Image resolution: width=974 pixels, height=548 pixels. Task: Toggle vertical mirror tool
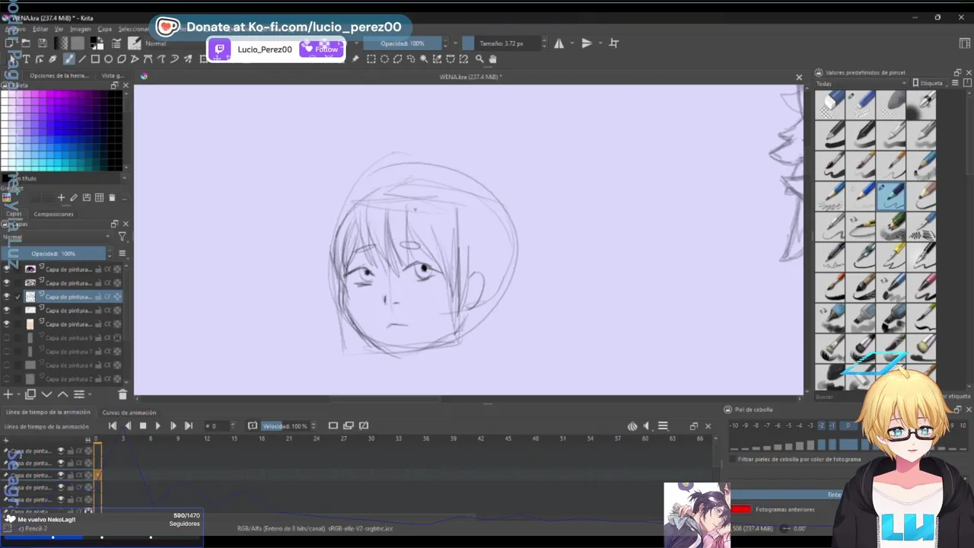587,43
